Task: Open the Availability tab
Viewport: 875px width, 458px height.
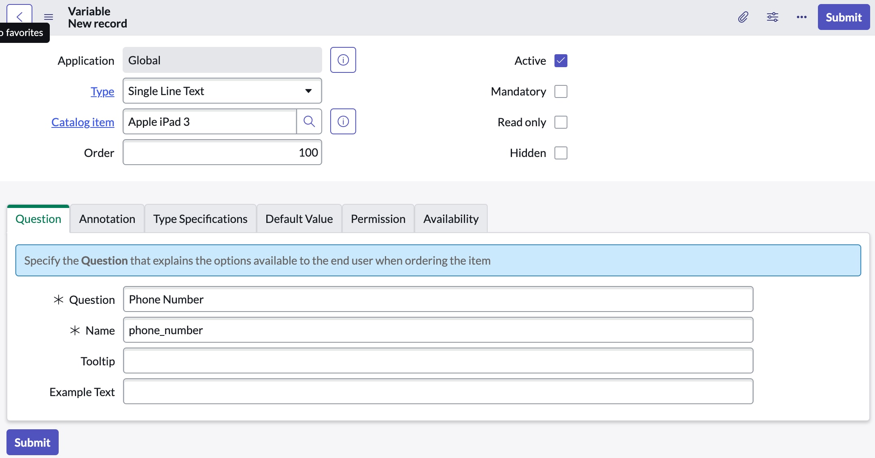Action: pyautogui.click(x=451, y=219)
